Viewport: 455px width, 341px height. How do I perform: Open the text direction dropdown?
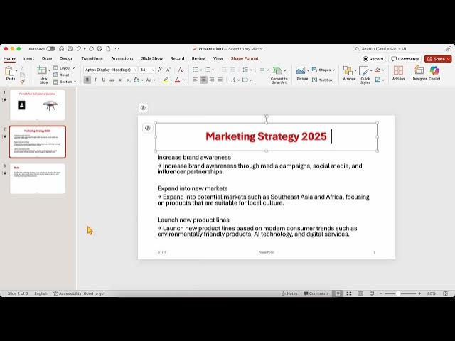(x=235, y=80)
